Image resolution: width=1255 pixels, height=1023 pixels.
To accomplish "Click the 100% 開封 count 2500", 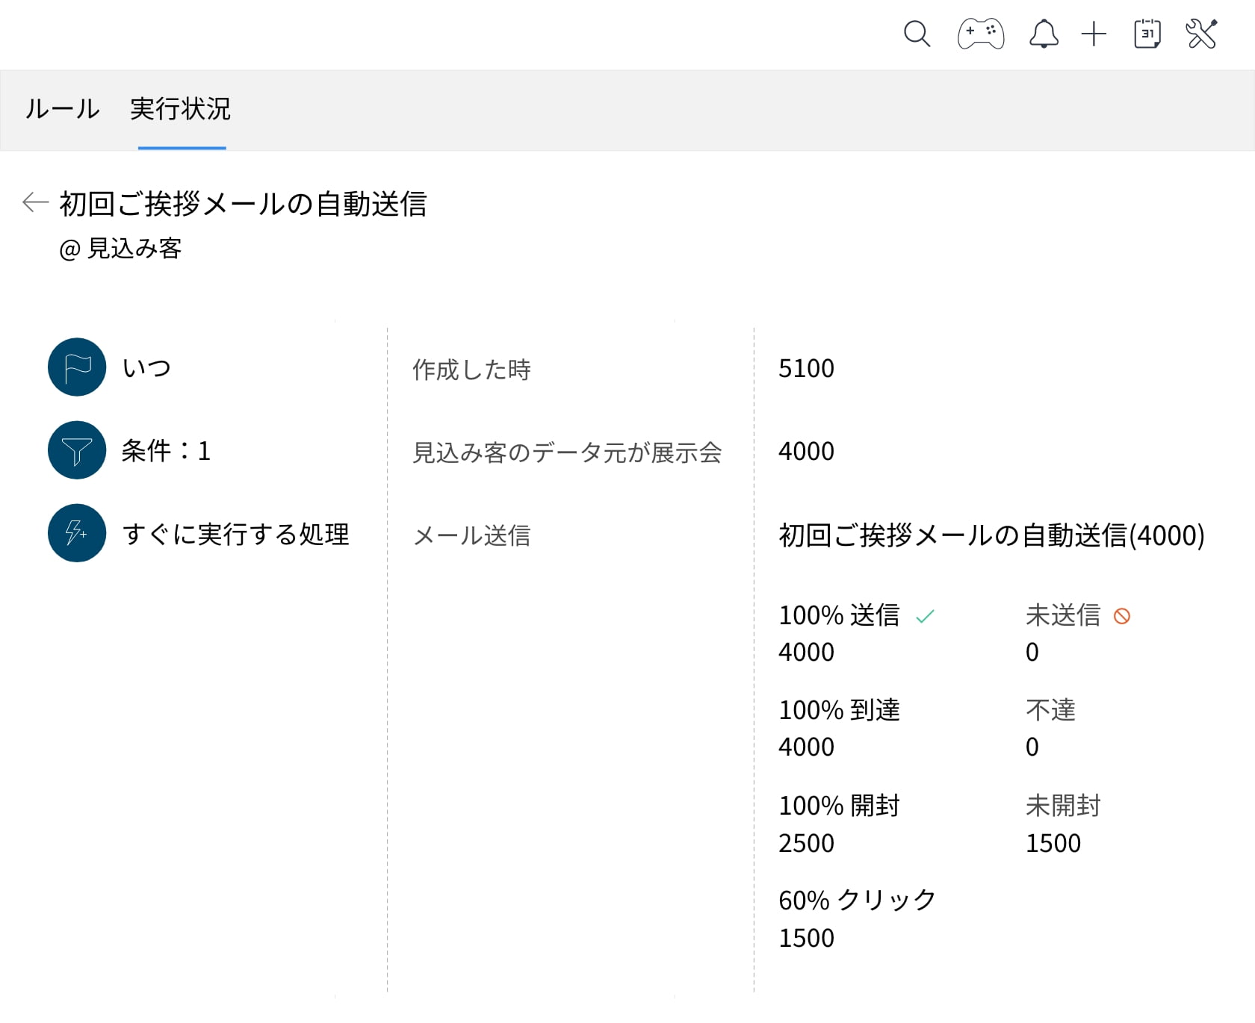I will [806, 844].
